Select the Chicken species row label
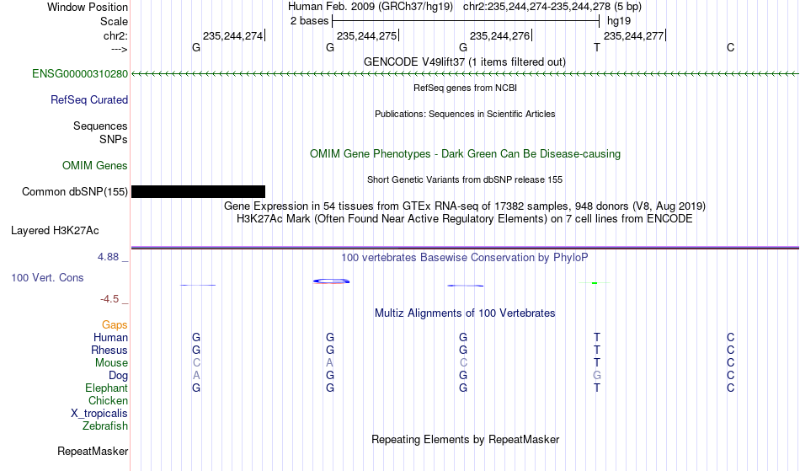The height and width of the screenshot is (471, 800). point(108,400)
